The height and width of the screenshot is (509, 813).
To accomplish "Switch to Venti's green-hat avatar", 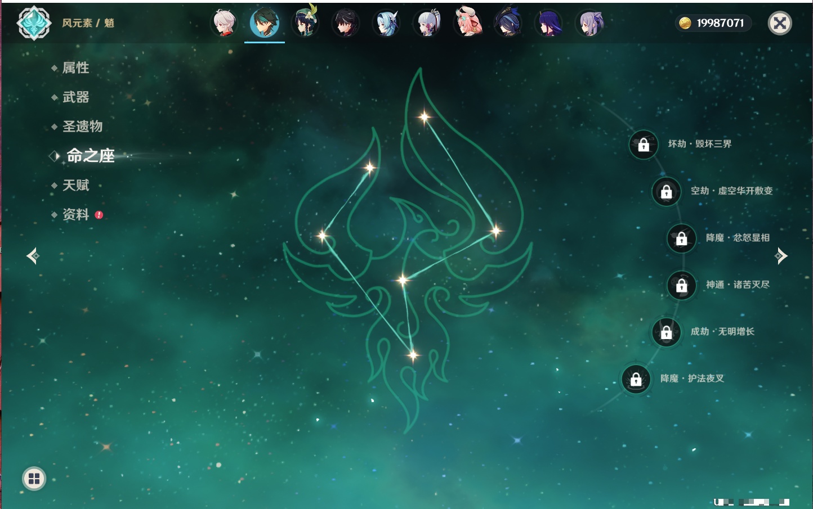I will coord(305,23).
